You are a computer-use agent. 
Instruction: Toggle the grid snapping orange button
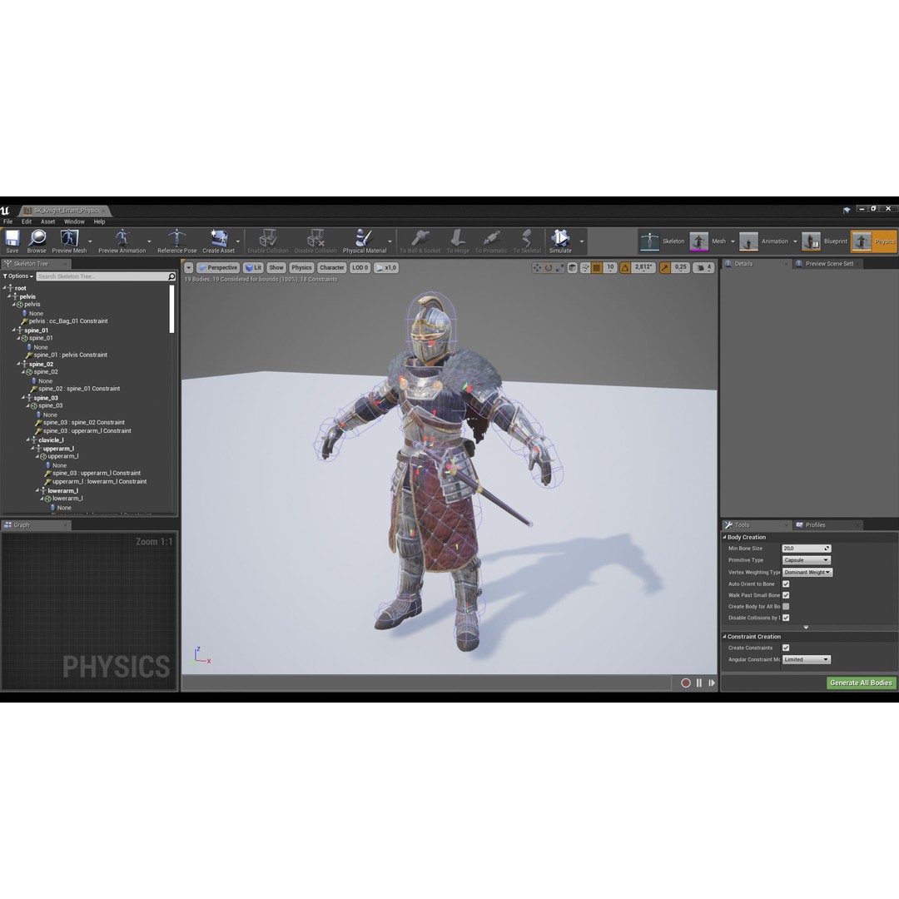point(597,268)
